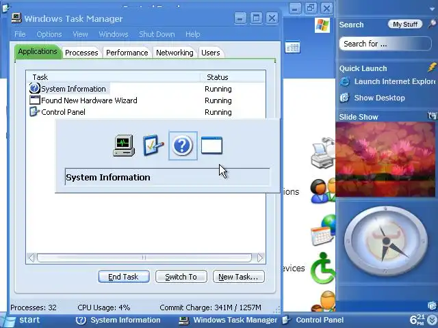Click the analog clock in the sidebar
The width and height of the screenshot is (438, 328).
[x=386, y=241]
